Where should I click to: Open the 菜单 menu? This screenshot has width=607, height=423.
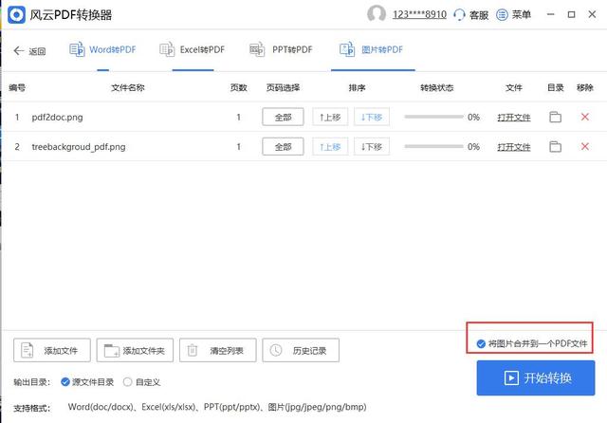(x=514, y=15)
